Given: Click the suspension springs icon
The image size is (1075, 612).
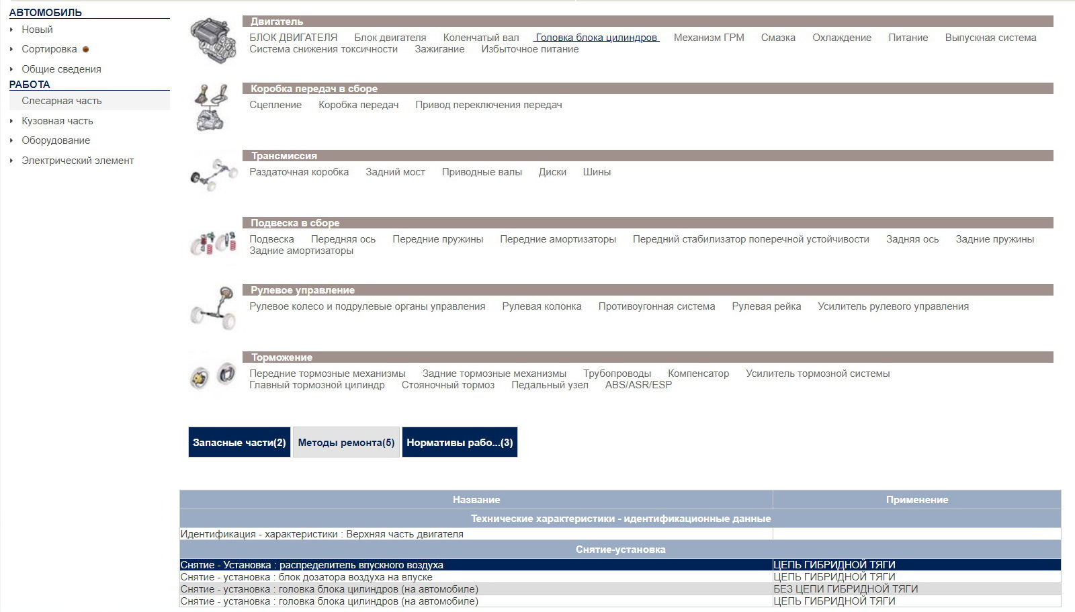Looking at the screenshot, I should [213, 243].
